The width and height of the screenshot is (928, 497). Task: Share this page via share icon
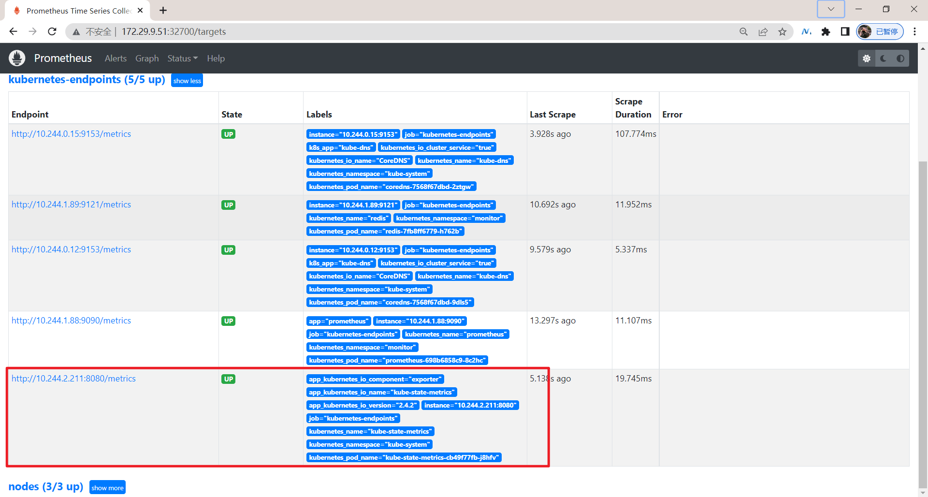tap(763, 31)
